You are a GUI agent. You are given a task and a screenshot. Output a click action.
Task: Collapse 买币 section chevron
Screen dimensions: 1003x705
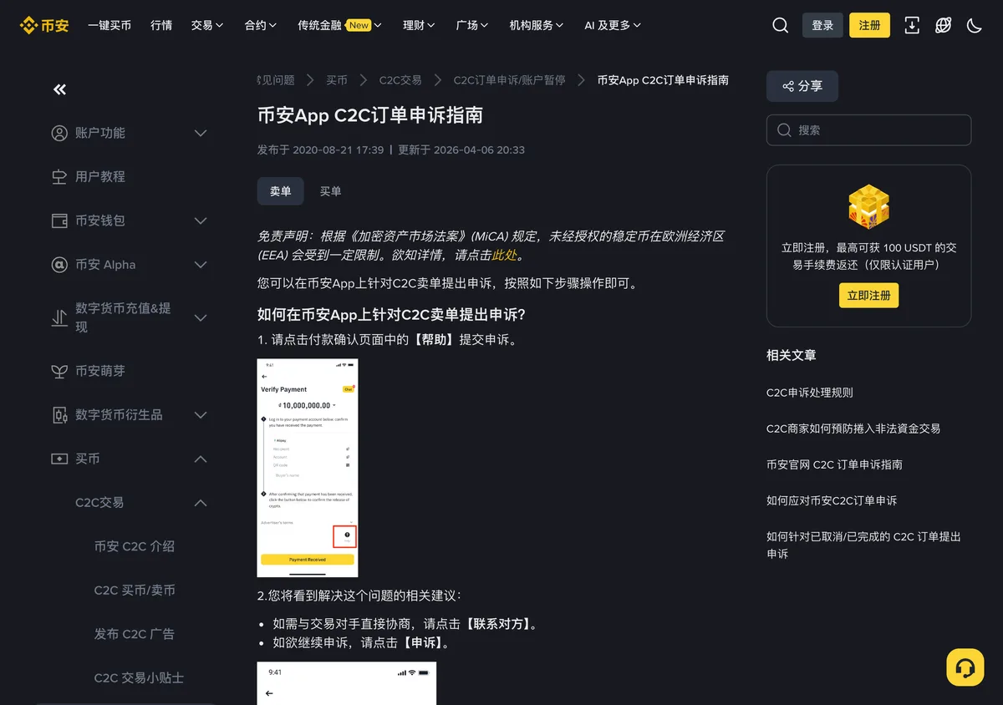[201, 459]
